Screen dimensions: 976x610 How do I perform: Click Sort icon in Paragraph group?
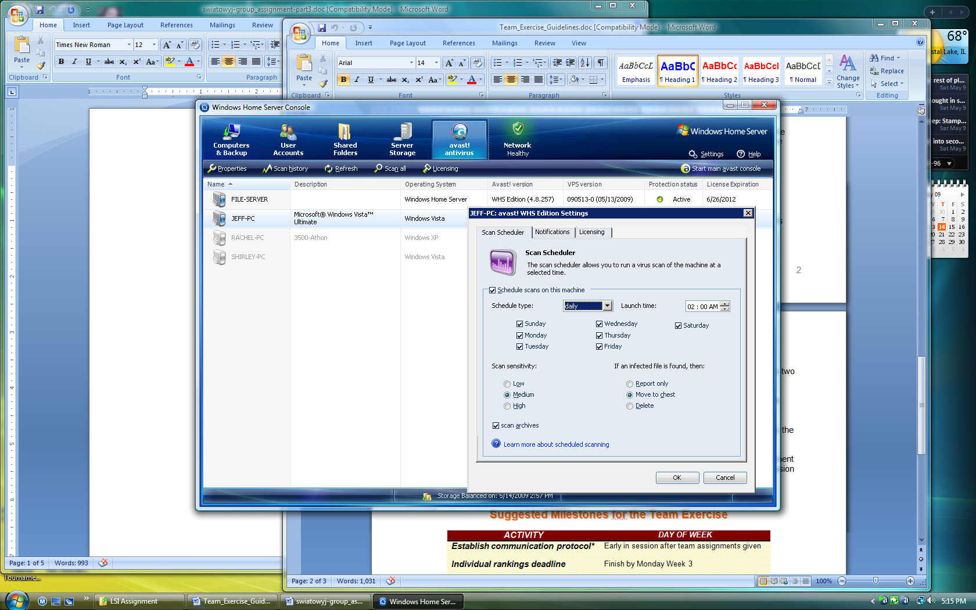pos(585,63)
